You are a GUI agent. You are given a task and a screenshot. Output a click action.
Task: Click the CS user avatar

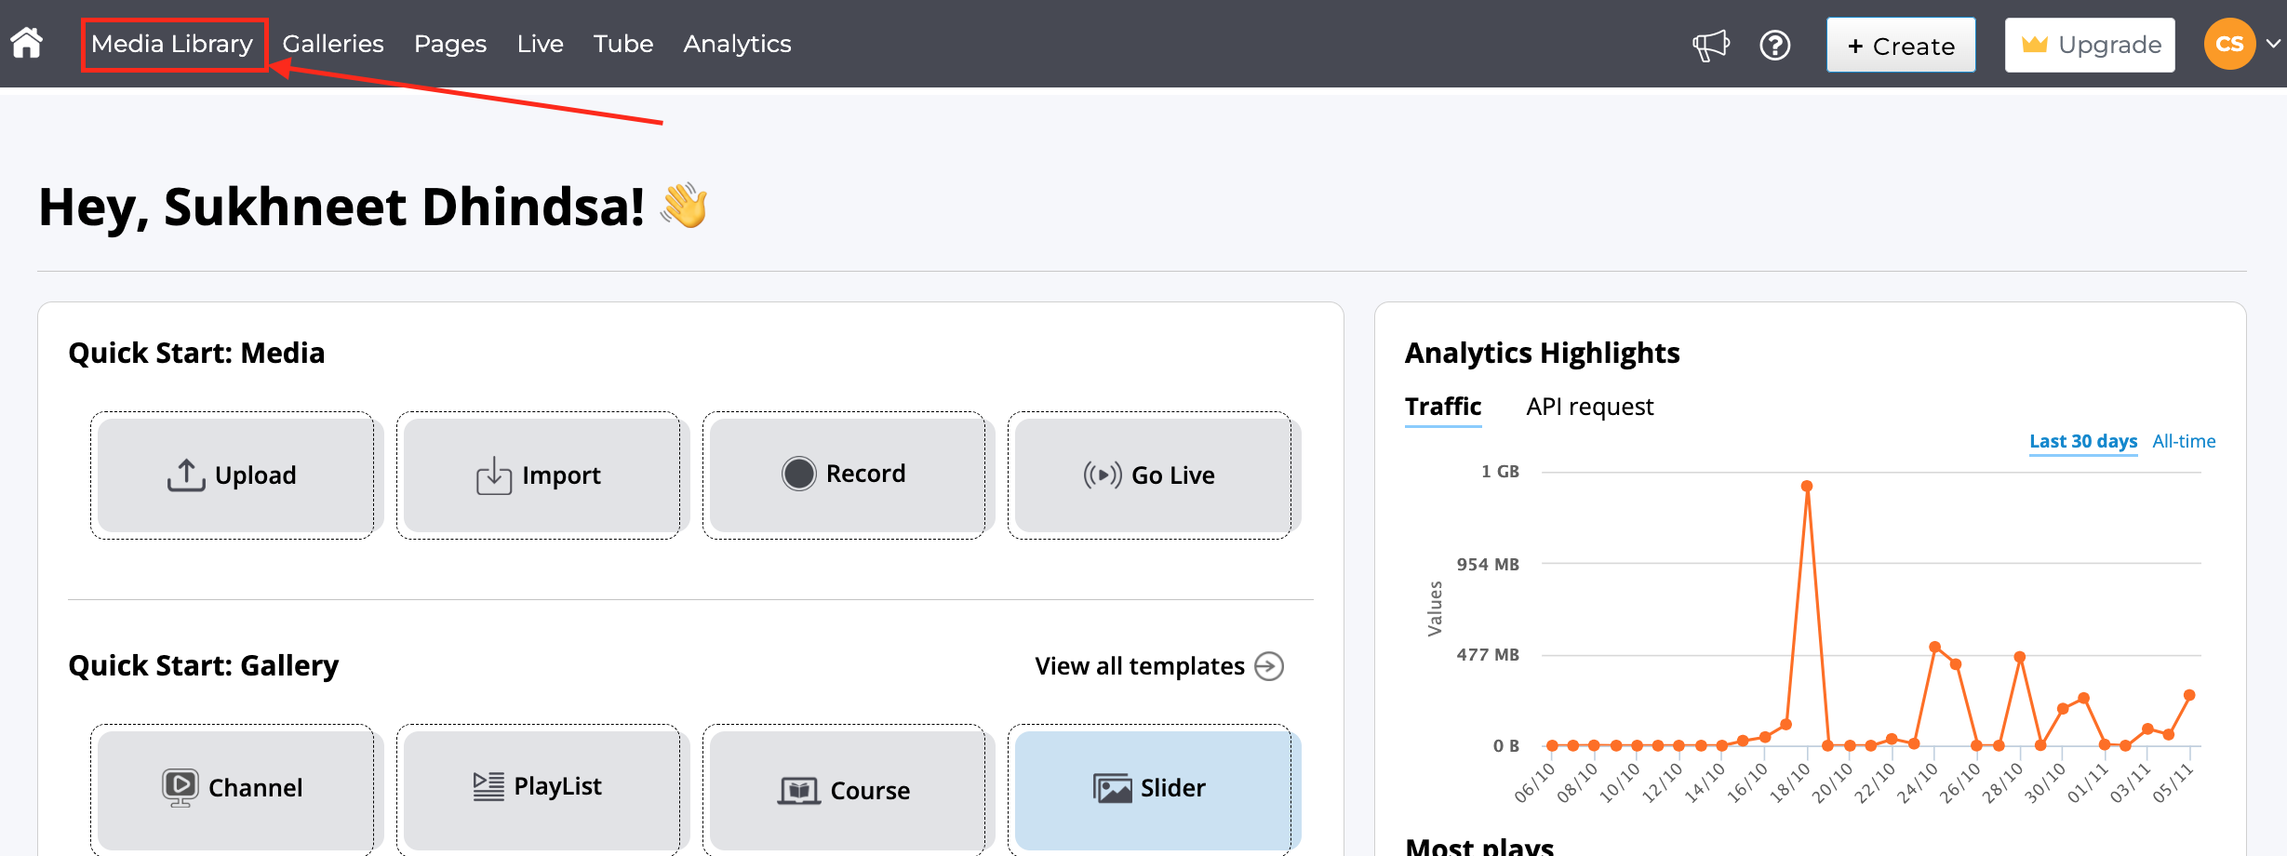pos(2228,44)
